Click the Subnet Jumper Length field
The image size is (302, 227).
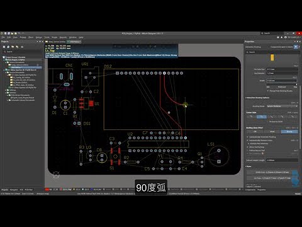(282, 160)
